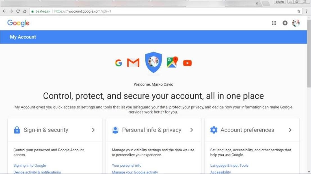311x174 pixels.
Task: Open the Chrome menu (three dots)
Action: [307, 11]
